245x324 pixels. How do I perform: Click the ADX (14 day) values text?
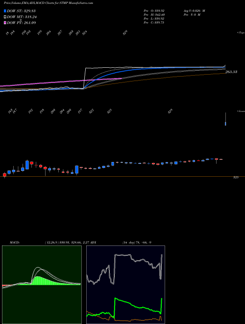(137, 242)
